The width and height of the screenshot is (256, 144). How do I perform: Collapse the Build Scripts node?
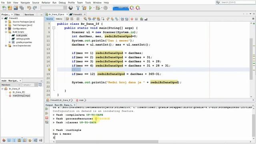point(6,32)
